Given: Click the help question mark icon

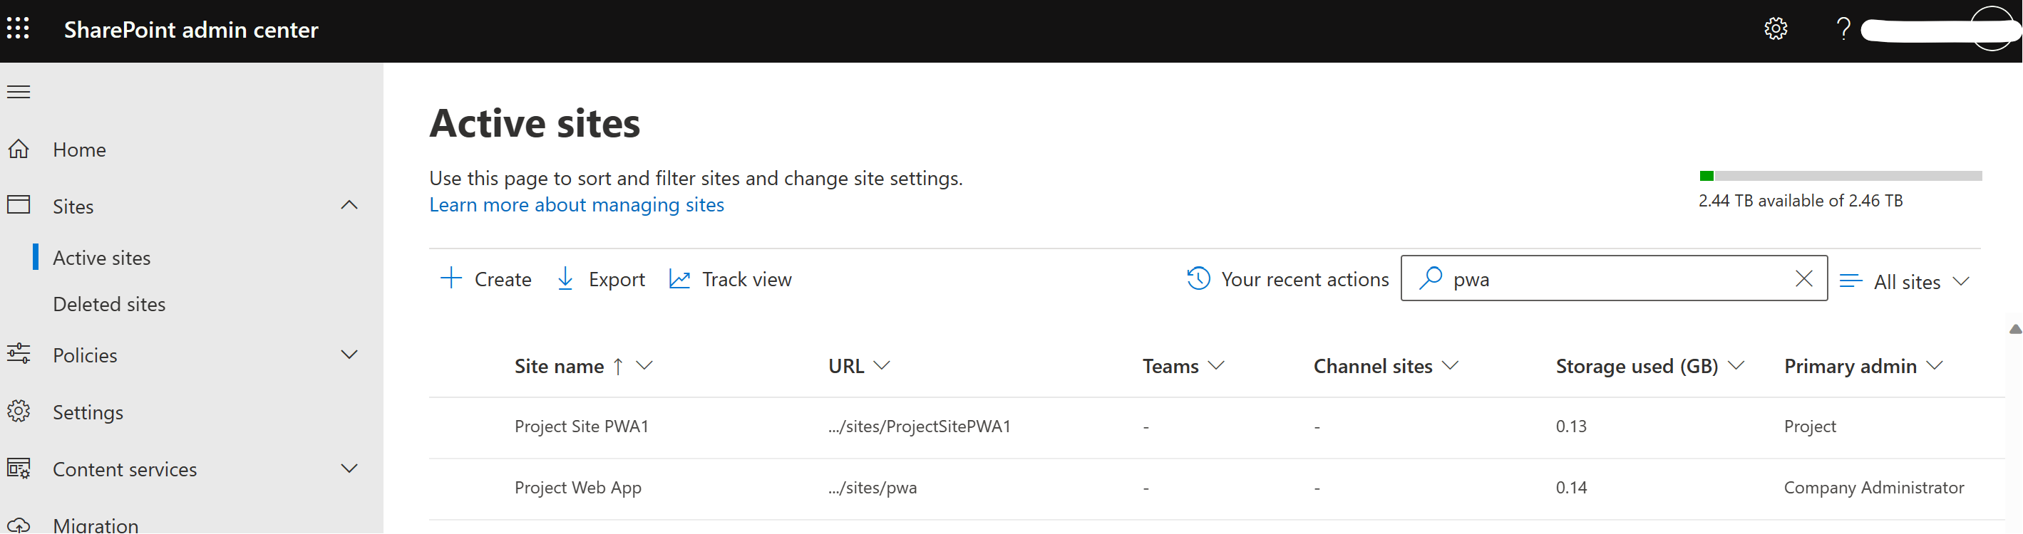Looking at the screenshot, I should point(1843,29).
